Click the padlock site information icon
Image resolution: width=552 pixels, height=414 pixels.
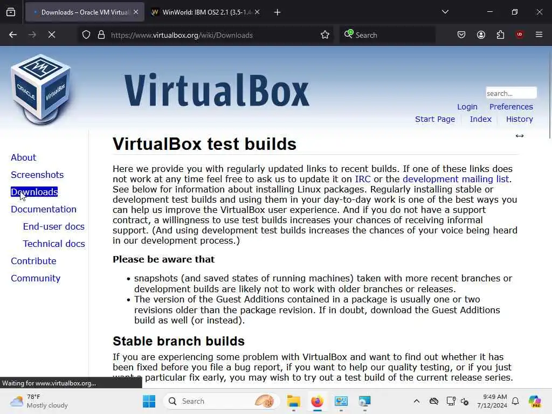[x=101, y=35]
